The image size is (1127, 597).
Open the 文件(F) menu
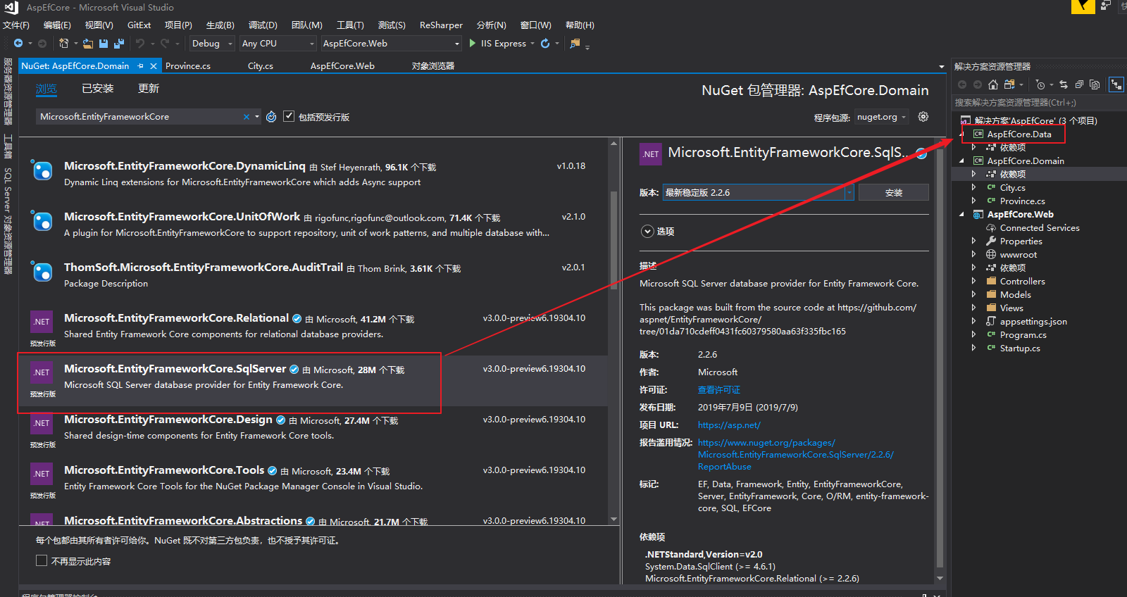16,25
